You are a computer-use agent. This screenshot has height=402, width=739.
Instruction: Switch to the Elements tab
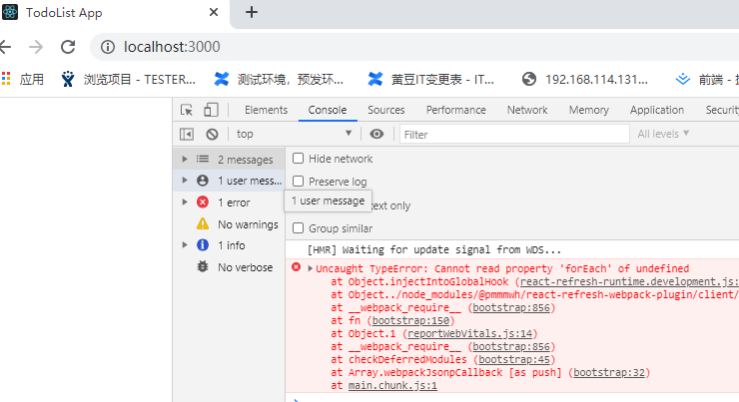coord(266,110)
